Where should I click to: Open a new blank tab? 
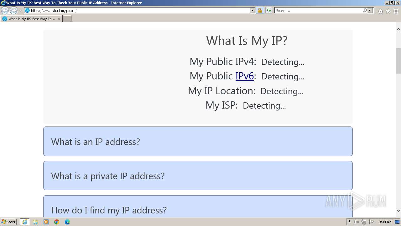click(67, 19)
